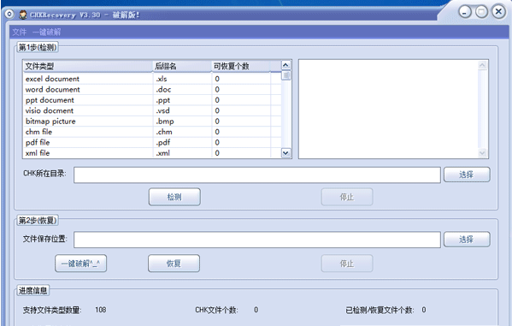Viewport: 512px width, 326px height.
Task: Click file list scroll down arrow
Action: pyautogui.click(x=286, y=152)
